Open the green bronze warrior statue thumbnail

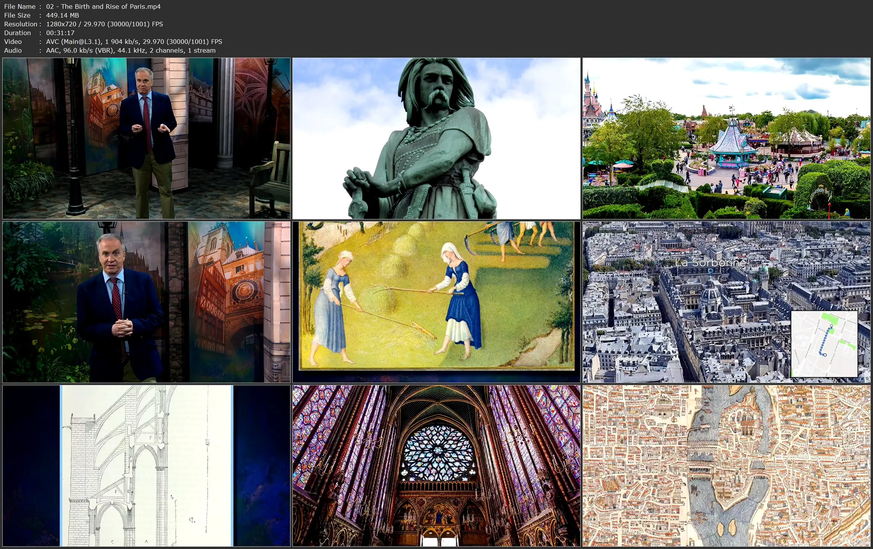click(436, 138)
